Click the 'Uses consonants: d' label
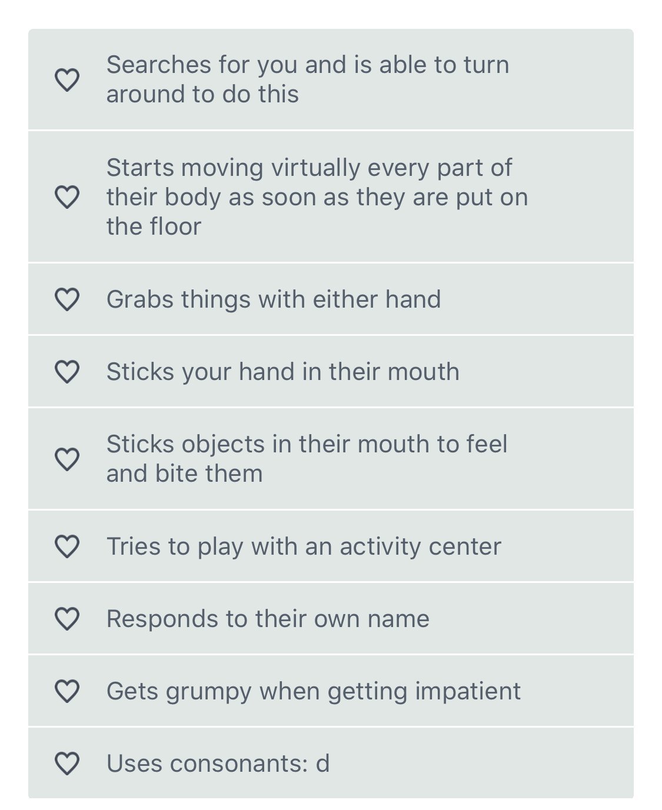 coord(218,764)
